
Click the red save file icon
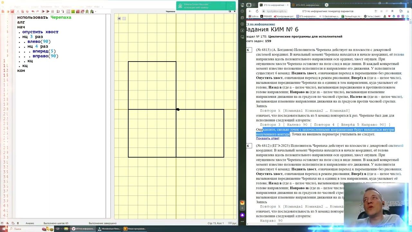tap(12, 11)
